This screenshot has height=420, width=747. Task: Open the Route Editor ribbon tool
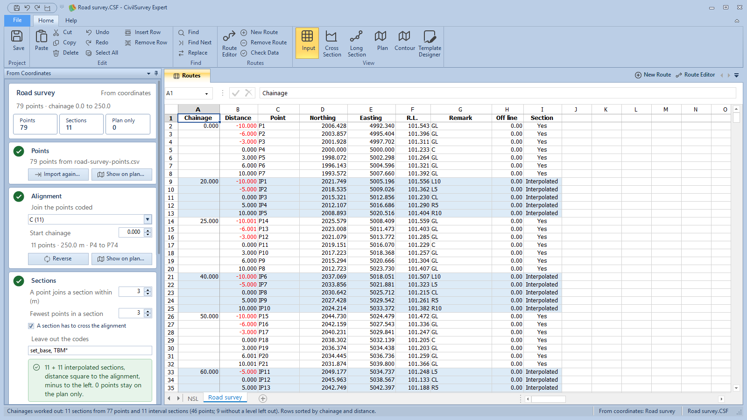229,43
